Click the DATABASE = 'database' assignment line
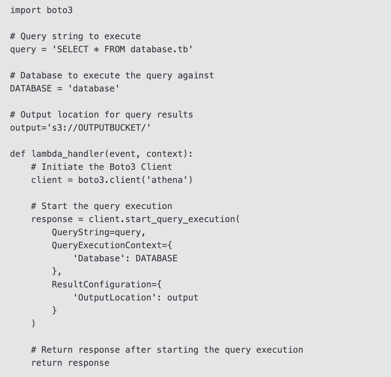 point(65,89)
